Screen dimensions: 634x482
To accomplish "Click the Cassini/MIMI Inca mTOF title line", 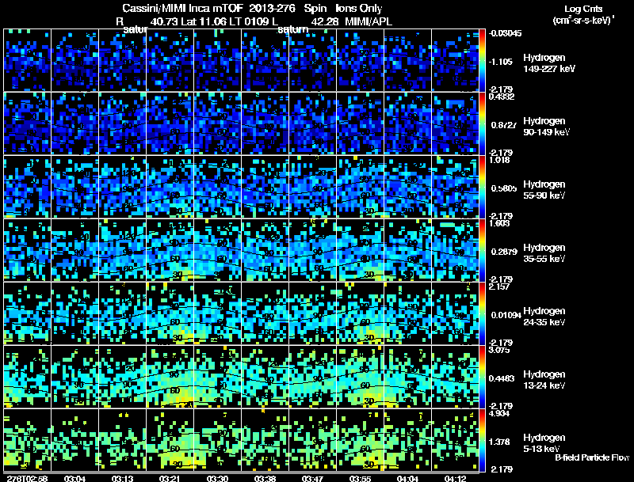I will tap(252, 8).
